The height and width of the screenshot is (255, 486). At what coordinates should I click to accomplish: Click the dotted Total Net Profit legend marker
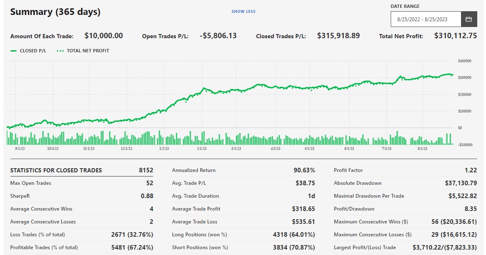coord(60,51)
